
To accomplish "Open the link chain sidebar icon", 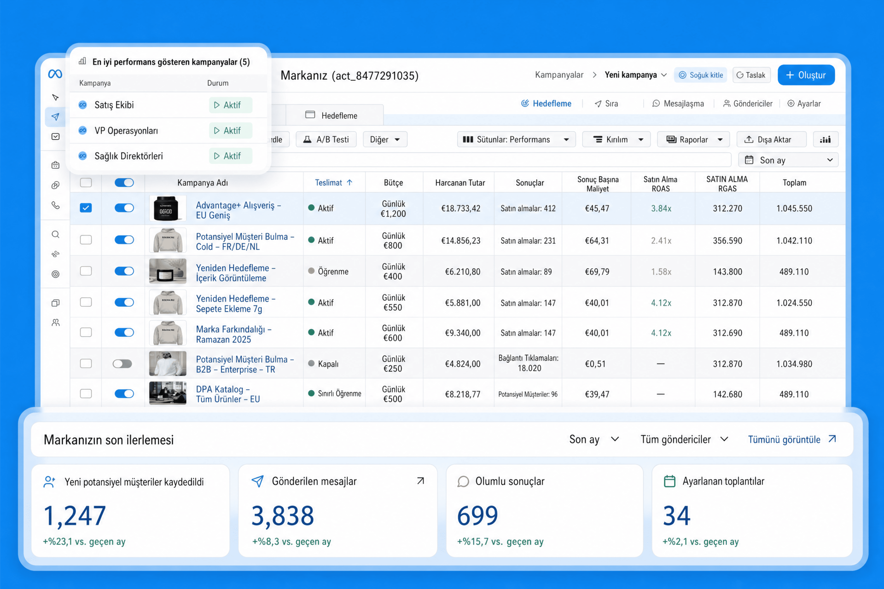I will [55, 185].
